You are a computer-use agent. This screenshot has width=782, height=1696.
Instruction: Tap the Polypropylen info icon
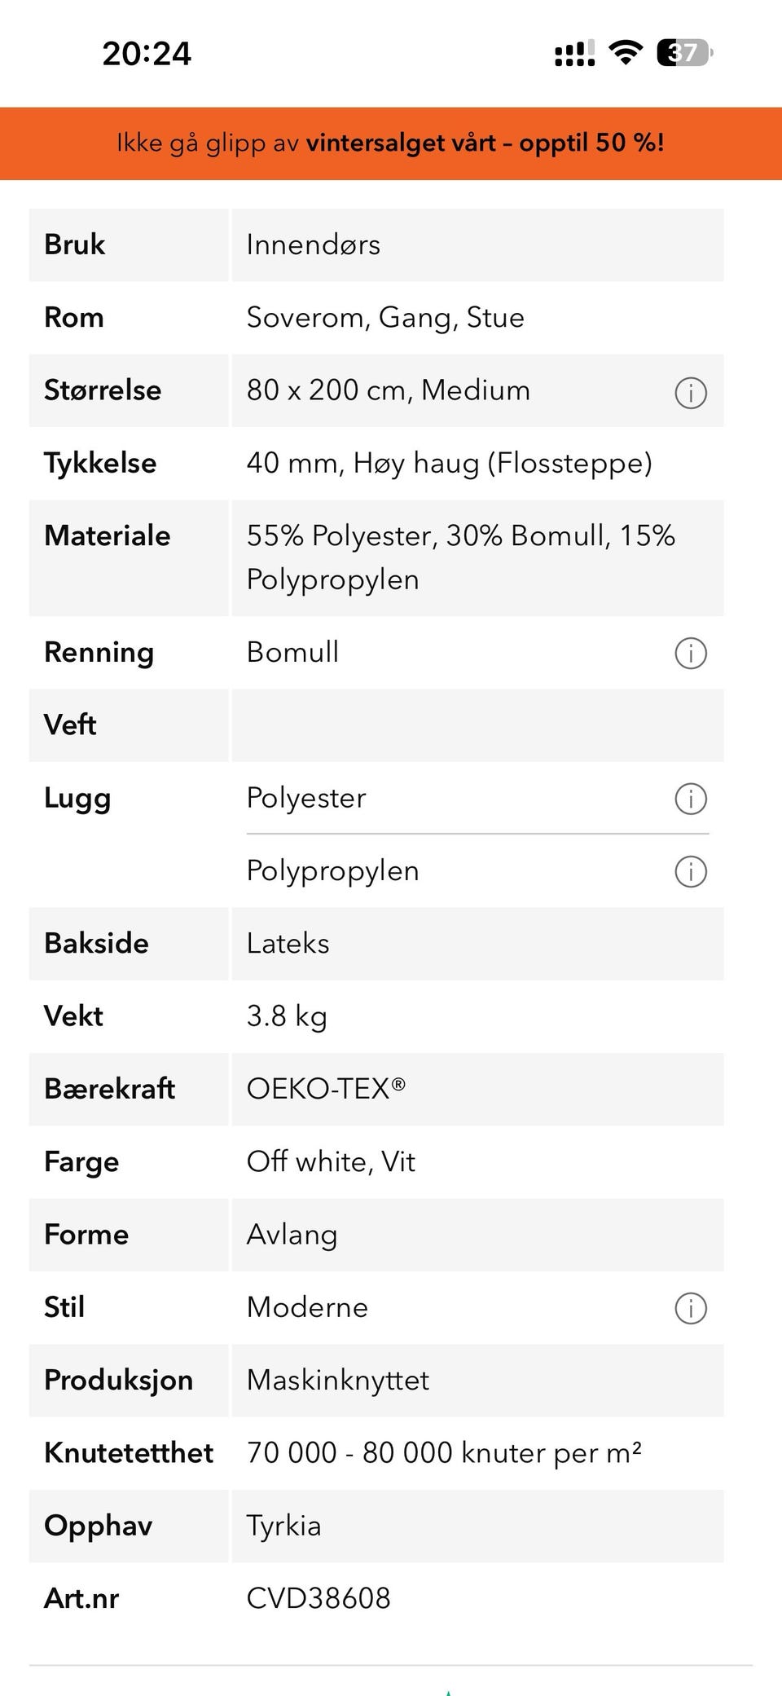click(690, 871)
